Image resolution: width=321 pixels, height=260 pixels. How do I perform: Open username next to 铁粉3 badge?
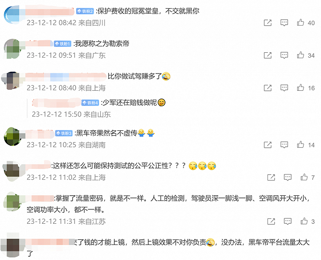click(40, 133)
